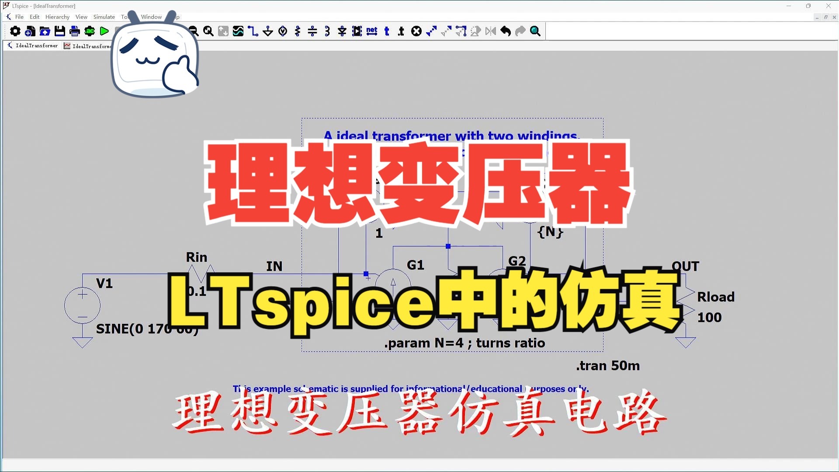Click the IN net label
Image resolution: width=839 pixels, height=472 pixels.
(x=274, y=266)
